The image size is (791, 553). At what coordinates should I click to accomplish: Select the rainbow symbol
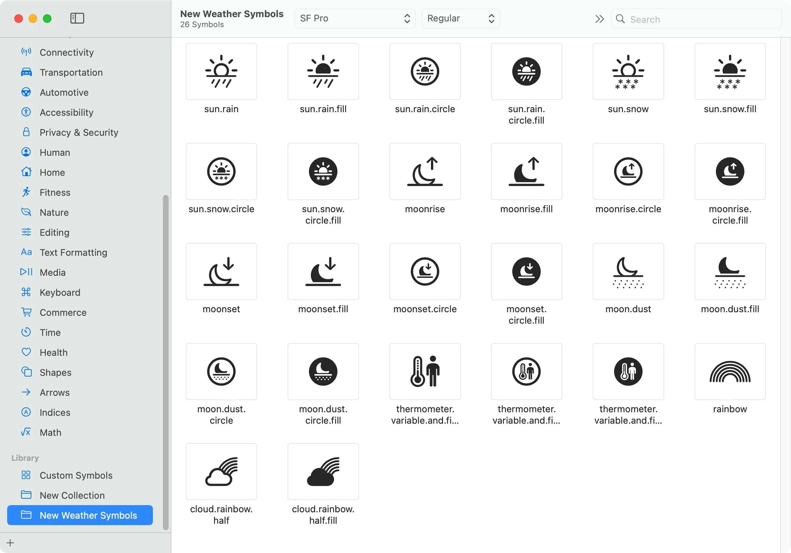(x=730, y=372)
